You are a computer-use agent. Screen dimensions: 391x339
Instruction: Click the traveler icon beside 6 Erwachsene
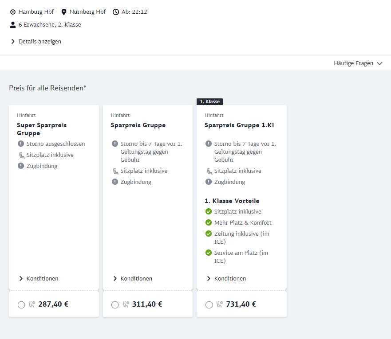[13, 25]
